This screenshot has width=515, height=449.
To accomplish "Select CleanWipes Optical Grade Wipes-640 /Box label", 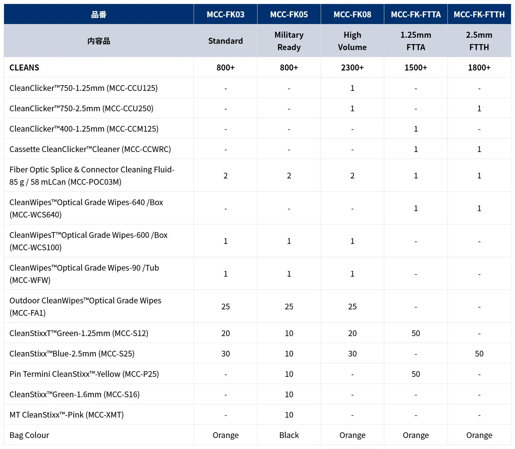I will point(86,208).
